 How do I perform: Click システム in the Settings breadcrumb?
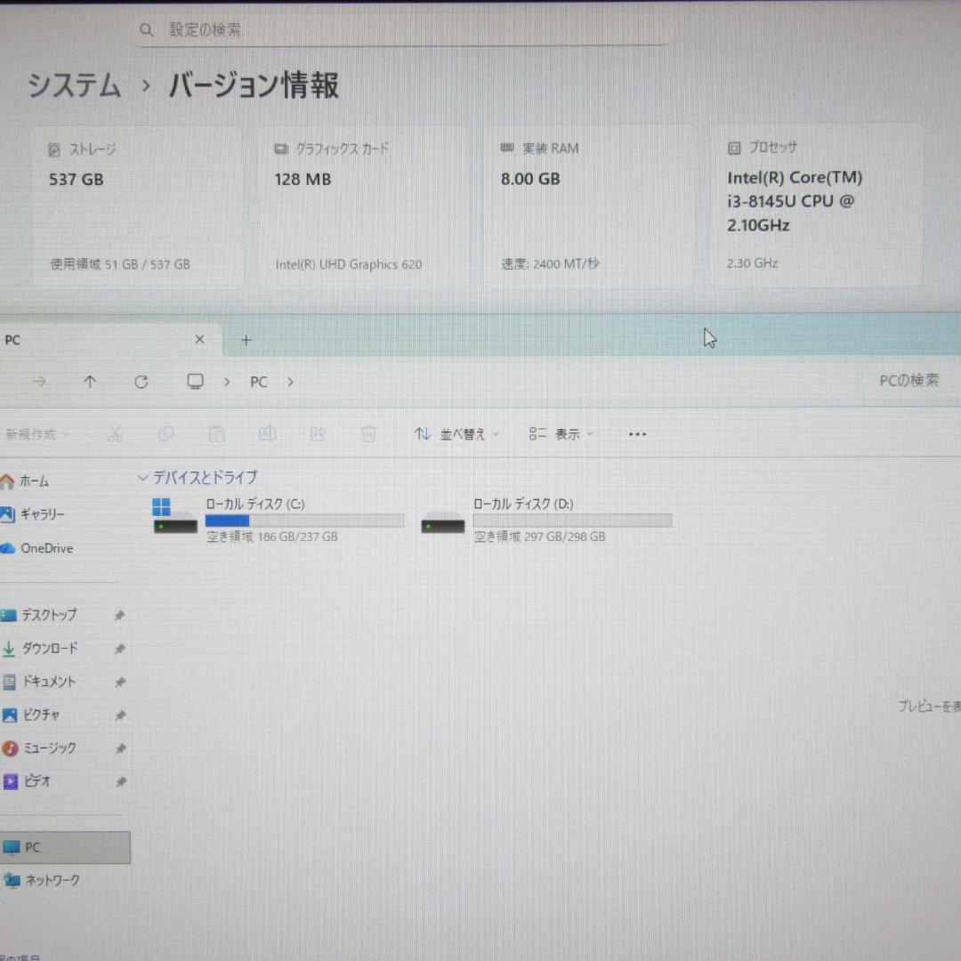pyautogui.click(x=74, y=86)
